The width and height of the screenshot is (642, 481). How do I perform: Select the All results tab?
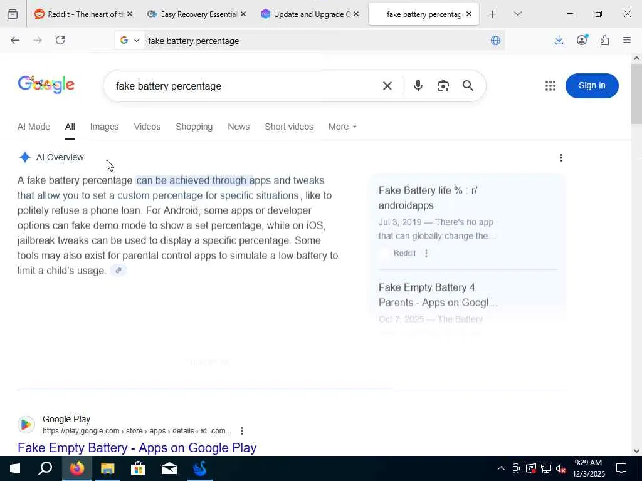(70, 127)
